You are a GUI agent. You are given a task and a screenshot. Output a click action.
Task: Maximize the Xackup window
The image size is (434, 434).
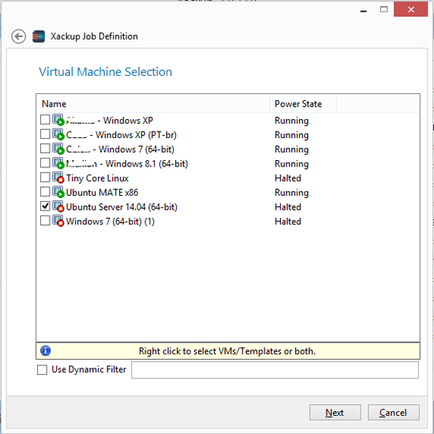pyautogui.click(x=383, y=9)
